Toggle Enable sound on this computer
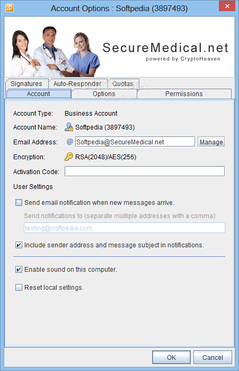Image resolution: width=239 pixels, height=371 pixels. (19, 269)
